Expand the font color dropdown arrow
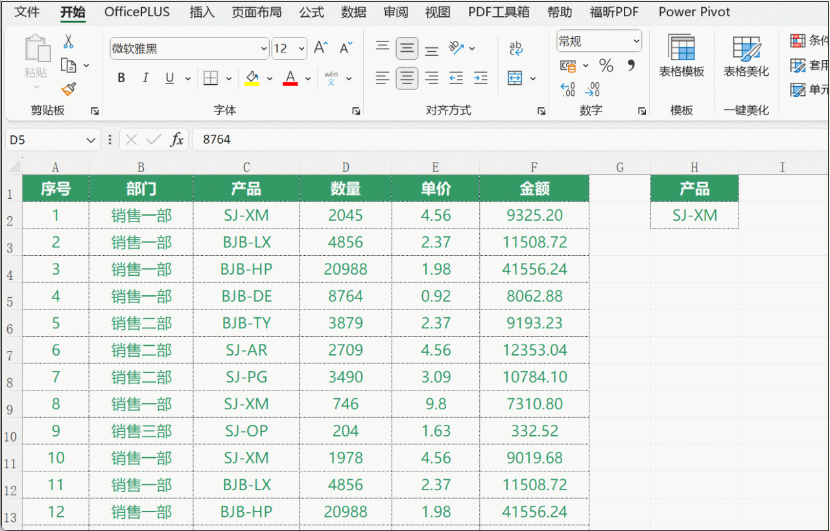Image resolution: width=830 pixels, height=531 pixels. [308, 78]
